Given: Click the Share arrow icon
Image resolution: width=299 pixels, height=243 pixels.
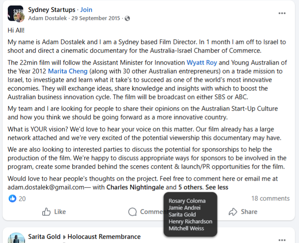Looking at the screenshot, I should (x=233, y=212).
